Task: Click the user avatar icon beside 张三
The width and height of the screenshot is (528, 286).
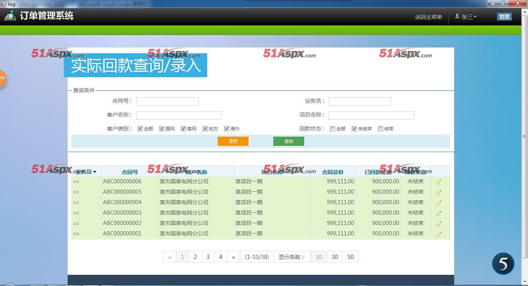Action: pos(457,16)
